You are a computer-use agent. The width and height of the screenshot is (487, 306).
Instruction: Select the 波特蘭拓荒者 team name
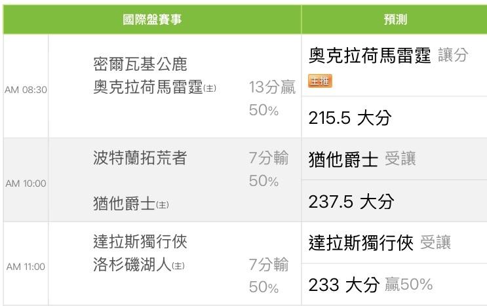(140, 158)
